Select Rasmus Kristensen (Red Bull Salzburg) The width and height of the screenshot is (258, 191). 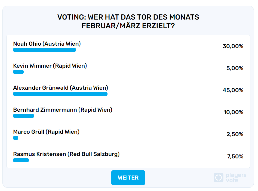[128, 156]
